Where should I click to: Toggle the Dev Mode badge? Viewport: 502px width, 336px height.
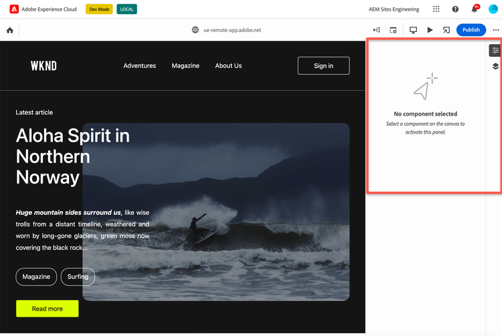(99, 9)
